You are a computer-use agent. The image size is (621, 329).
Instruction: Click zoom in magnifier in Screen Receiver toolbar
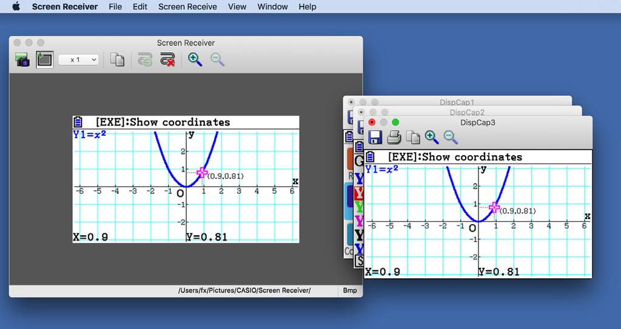pyautogui.click(x=195, y=60)
